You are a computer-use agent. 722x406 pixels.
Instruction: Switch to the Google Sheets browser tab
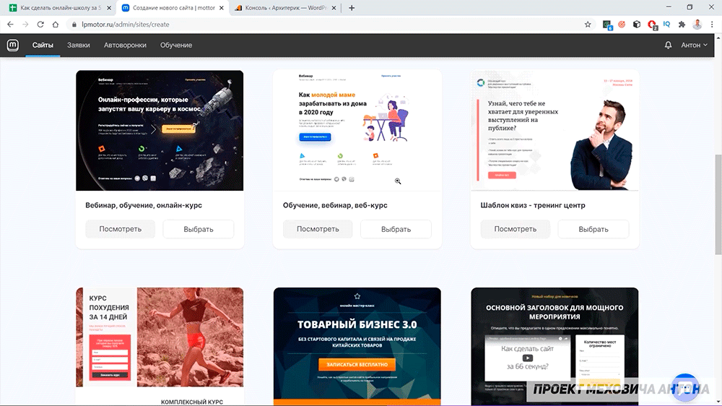click(x=60, y=8)
